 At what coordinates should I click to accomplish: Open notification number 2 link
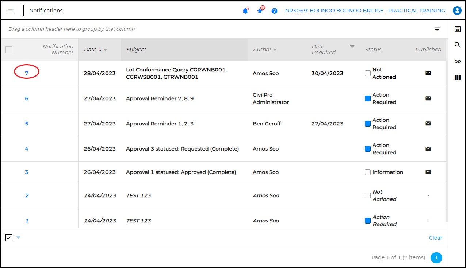(27, 195)
